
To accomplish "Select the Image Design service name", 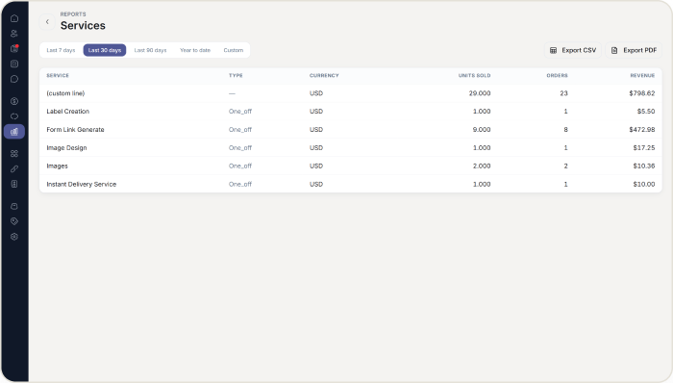I will click(66, 147).
